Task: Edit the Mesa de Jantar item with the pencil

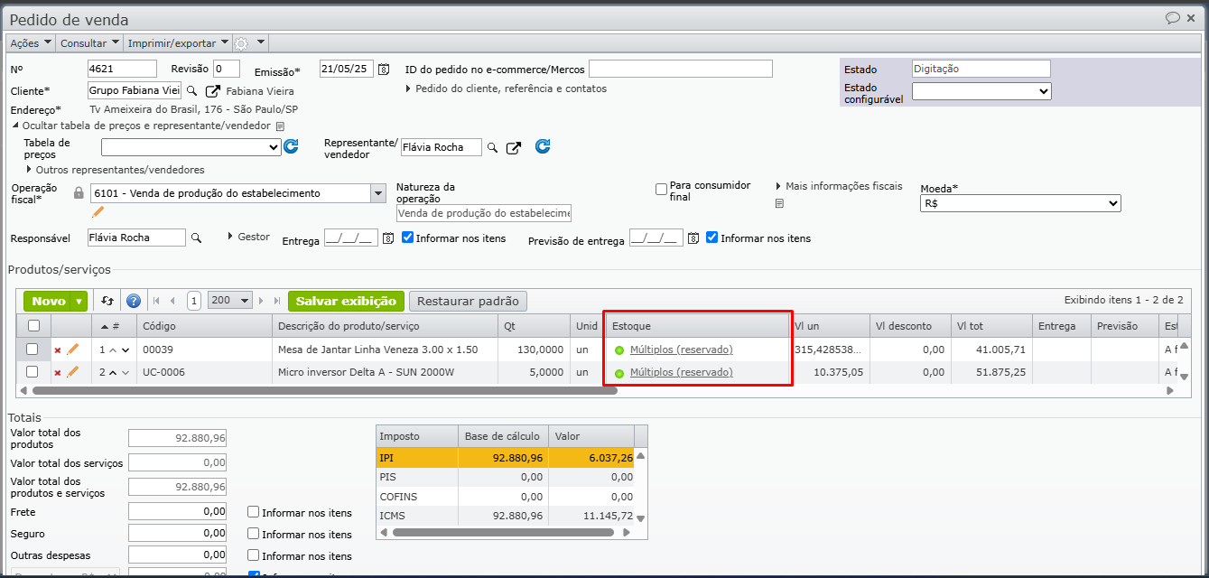Action: (73, 349)
